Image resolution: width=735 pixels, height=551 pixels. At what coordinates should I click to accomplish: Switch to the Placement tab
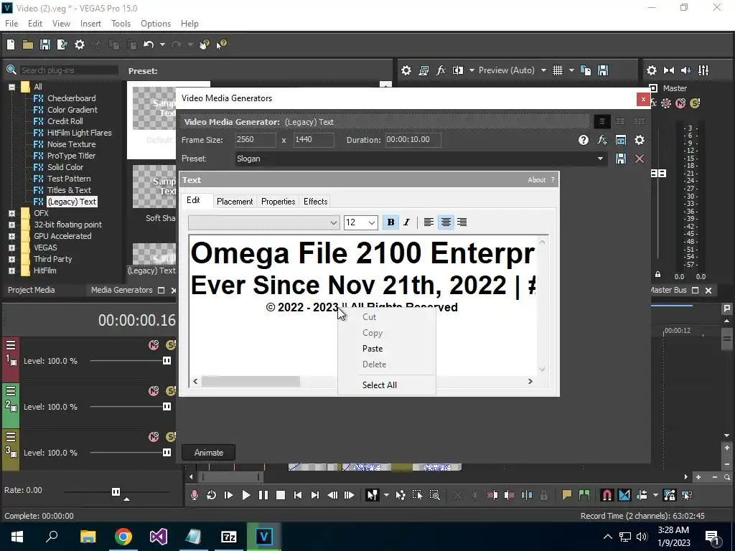235,202
